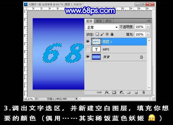Click the layers panel scroll down arrow
Image resolution: width=173 pixels, height=125 pixels.
point(149,88)
